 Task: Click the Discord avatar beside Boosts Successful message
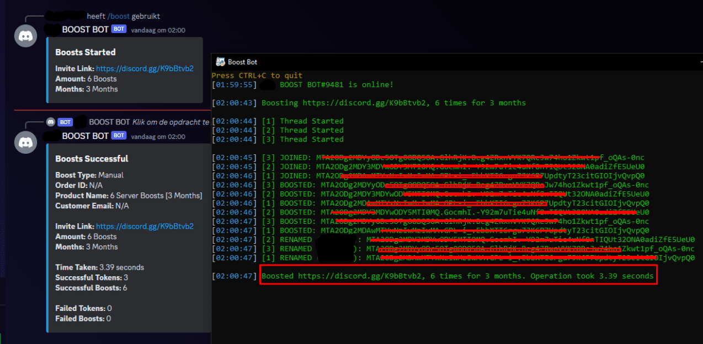click(x=25, y=142)
